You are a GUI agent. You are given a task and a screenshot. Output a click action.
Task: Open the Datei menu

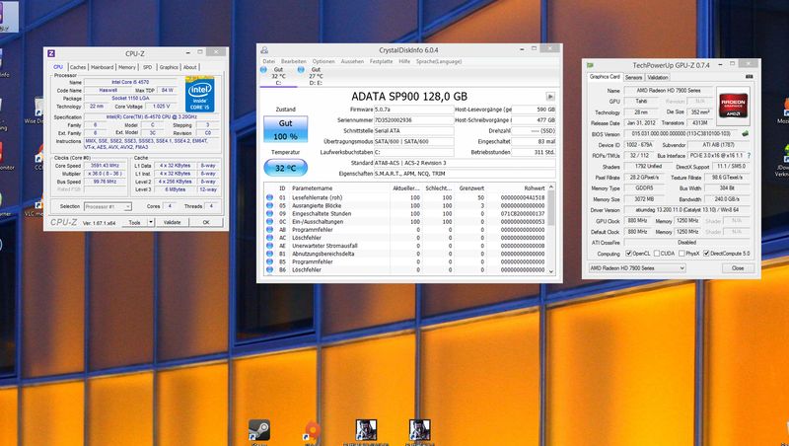pos(268,61)
